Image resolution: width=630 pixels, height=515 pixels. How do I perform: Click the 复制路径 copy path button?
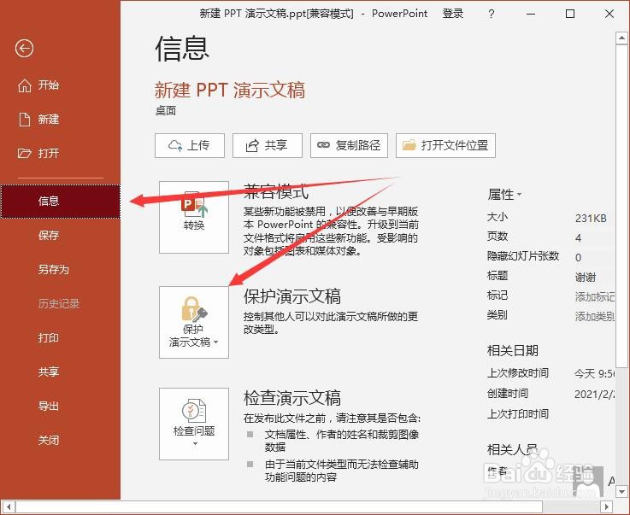(349, 145)
